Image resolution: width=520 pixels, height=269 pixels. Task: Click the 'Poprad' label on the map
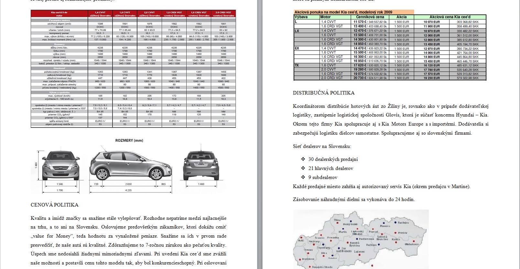pyautogui.click(x=373, y=232)
